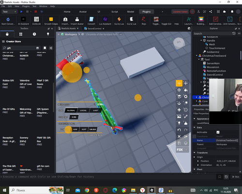Screen dimensions: 242x194
Task: Click the Stop test button
Action: 36,12
